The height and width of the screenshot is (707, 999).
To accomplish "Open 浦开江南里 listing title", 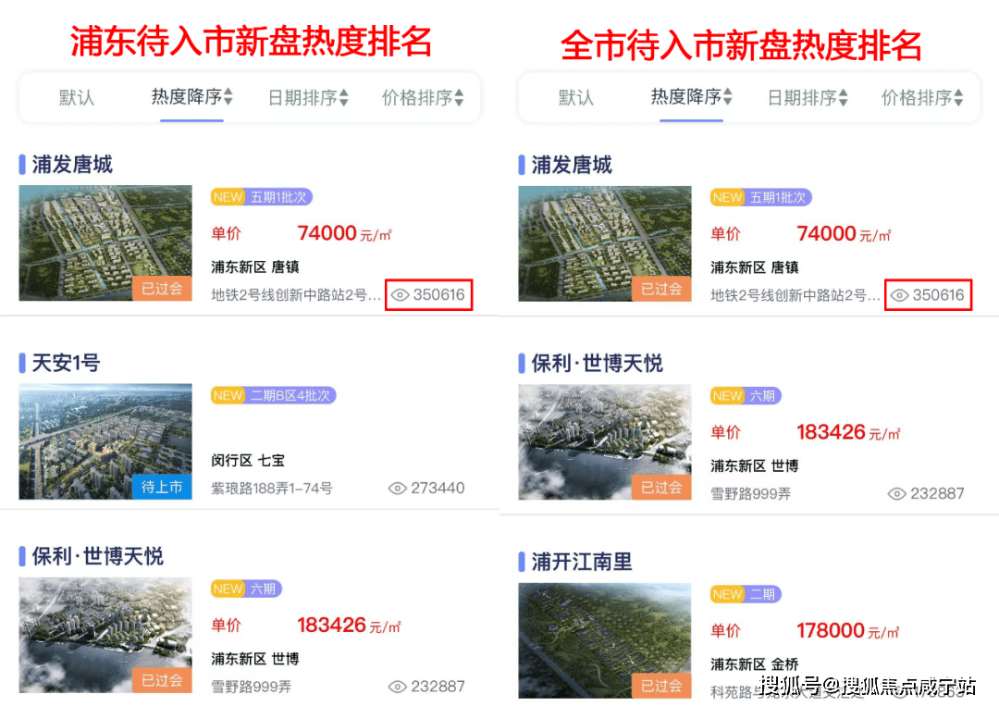I will [582, 562].
